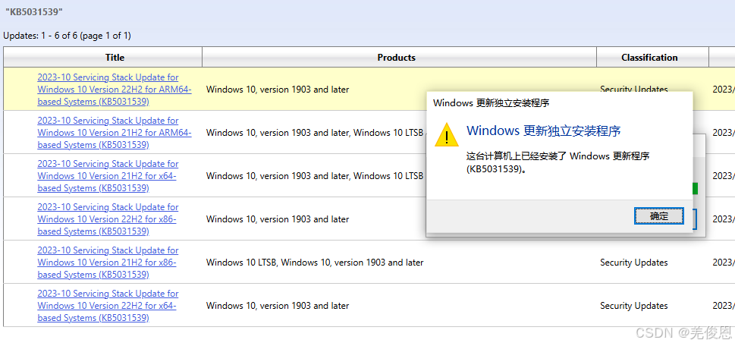This screenshot has width=735, height=346.
Task: Open 22H2 x86-based Systems update link
Action: pyautogui.click(x=108, y=219)
